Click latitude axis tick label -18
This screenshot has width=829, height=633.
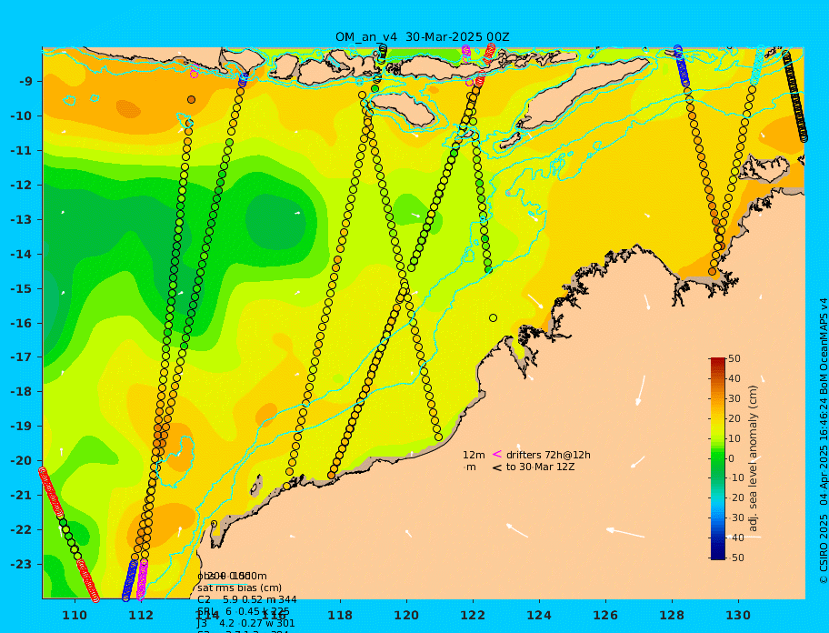[x=21, y=391]
